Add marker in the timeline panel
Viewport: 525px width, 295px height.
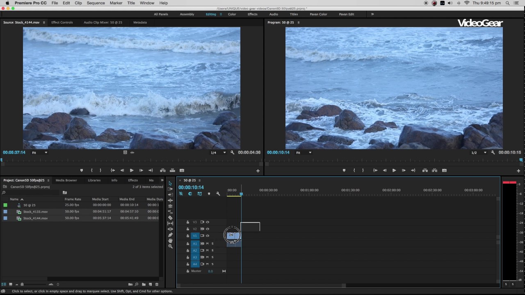coord(209,194)
